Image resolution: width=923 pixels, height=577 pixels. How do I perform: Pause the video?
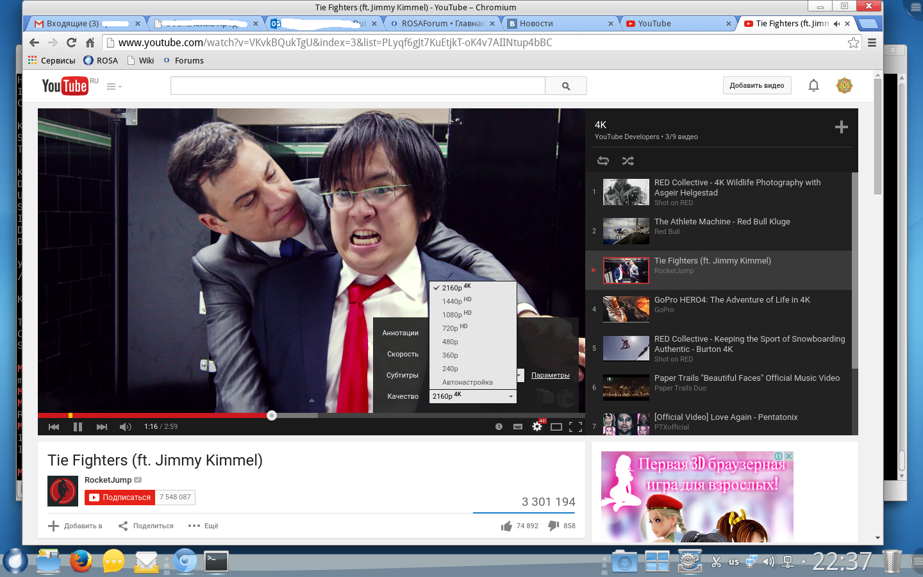tap(78, 427)
